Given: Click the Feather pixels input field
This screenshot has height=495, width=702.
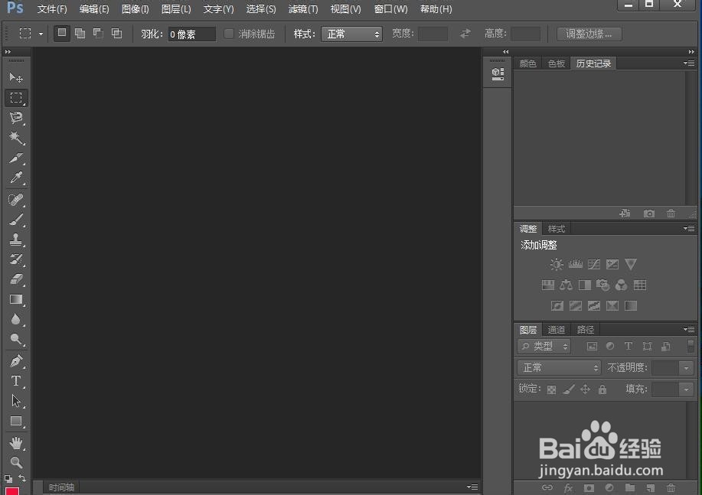Looking at the screenshot, I should click(191, 33).
